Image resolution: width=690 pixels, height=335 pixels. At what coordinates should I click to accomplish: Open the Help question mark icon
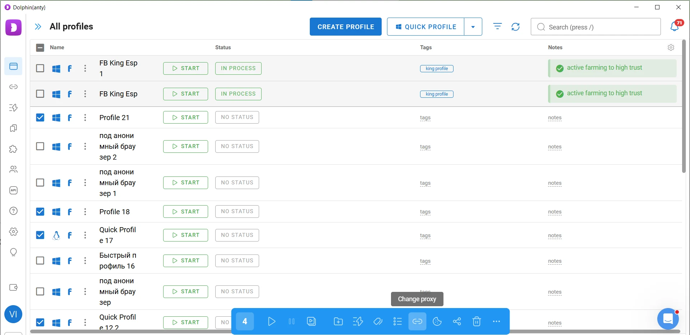pos(13,211)
